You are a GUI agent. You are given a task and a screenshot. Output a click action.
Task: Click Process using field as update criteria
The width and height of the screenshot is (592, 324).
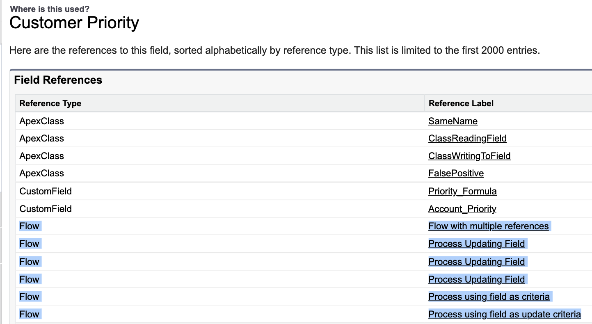click(504, 315)
